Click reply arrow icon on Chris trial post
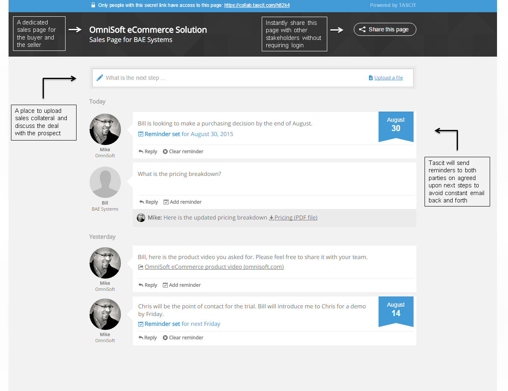Screen dimensions: 508x391 141,338
